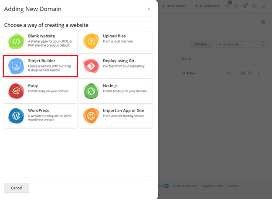Viewport: 272px width, 199px height.
Task: Choose Import an App or Site title
Action: point(123,111)
